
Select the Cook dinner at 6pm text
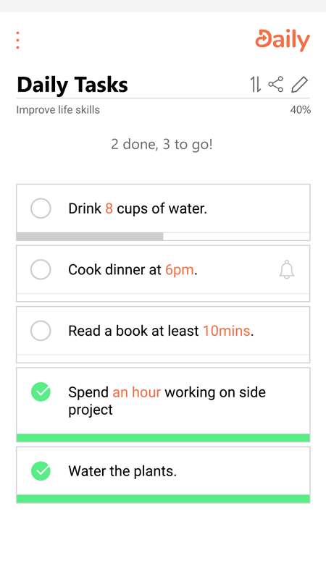133,269
